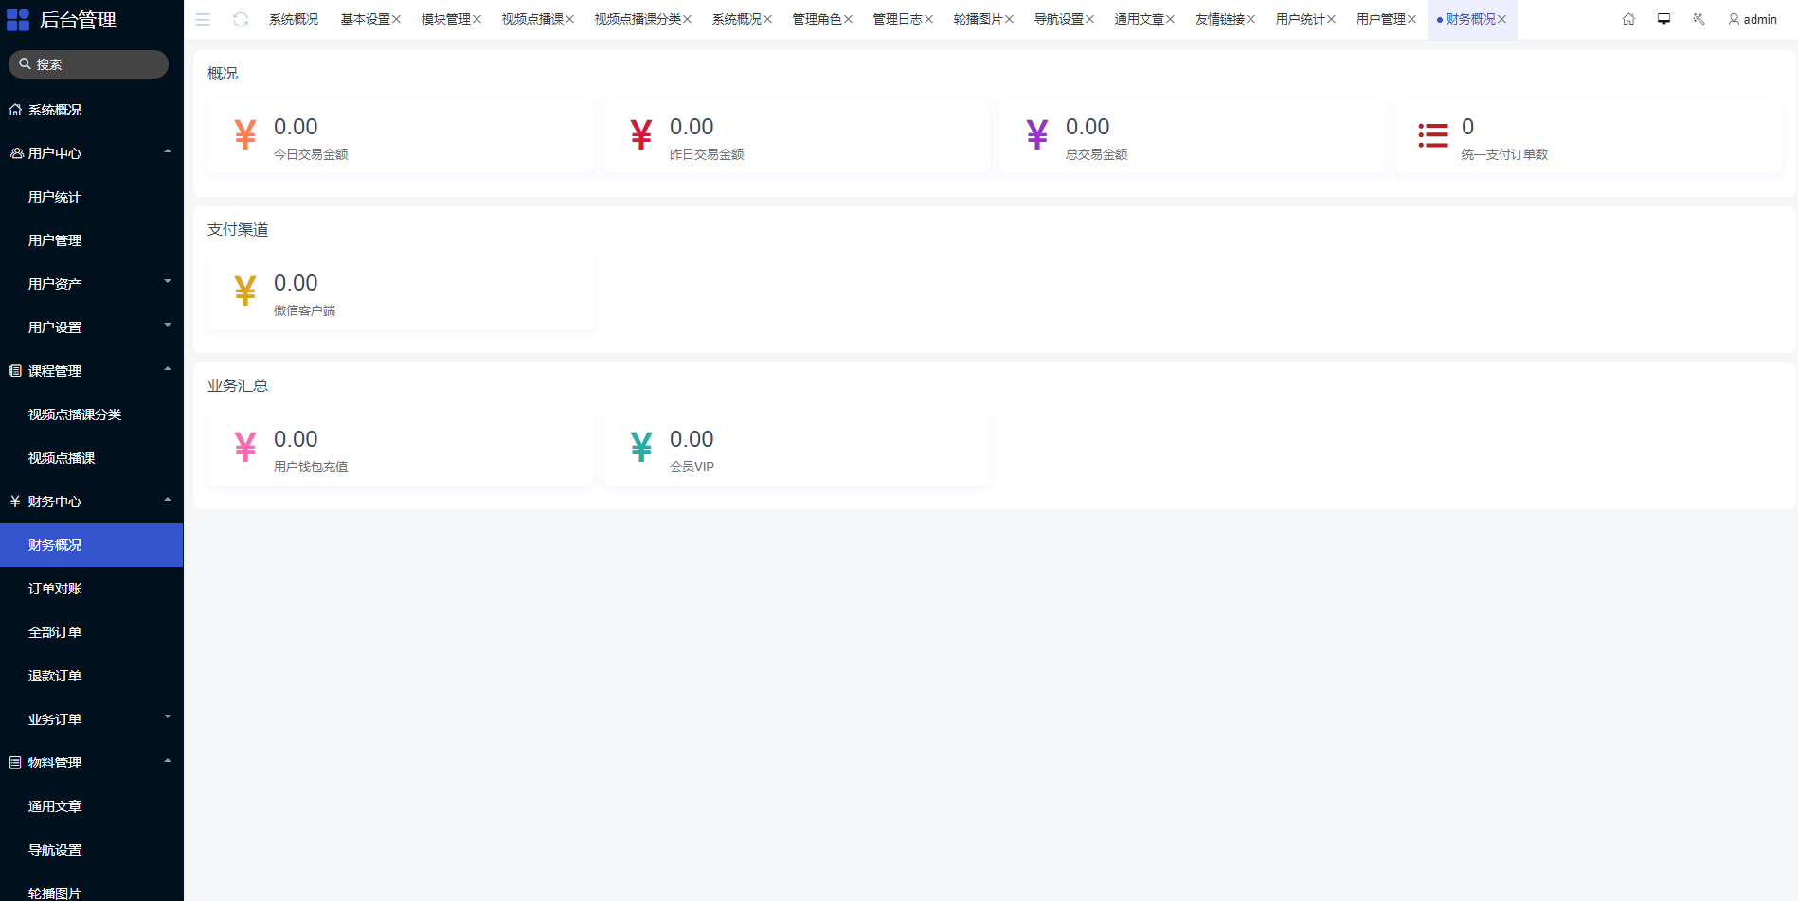
Task: Open 用户统计 in the sidebar
Action: coord(92,197)
